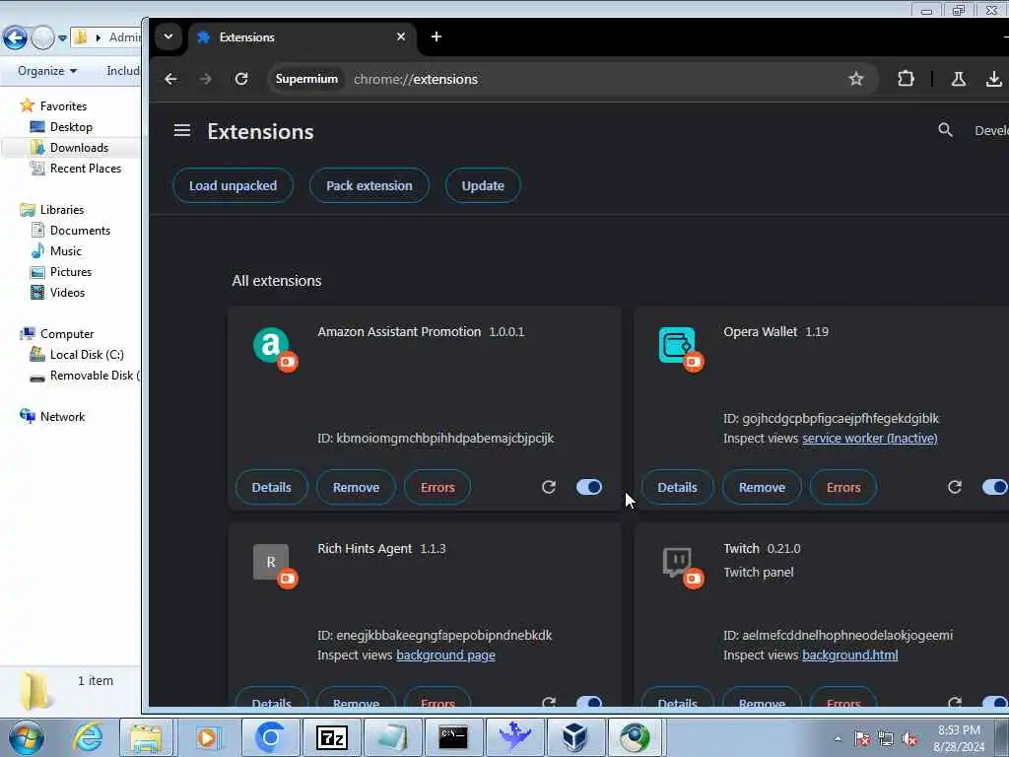Inspect Rich Hints Agent background page
This screenshot has width=1009, height=757.
click(445, 655)
